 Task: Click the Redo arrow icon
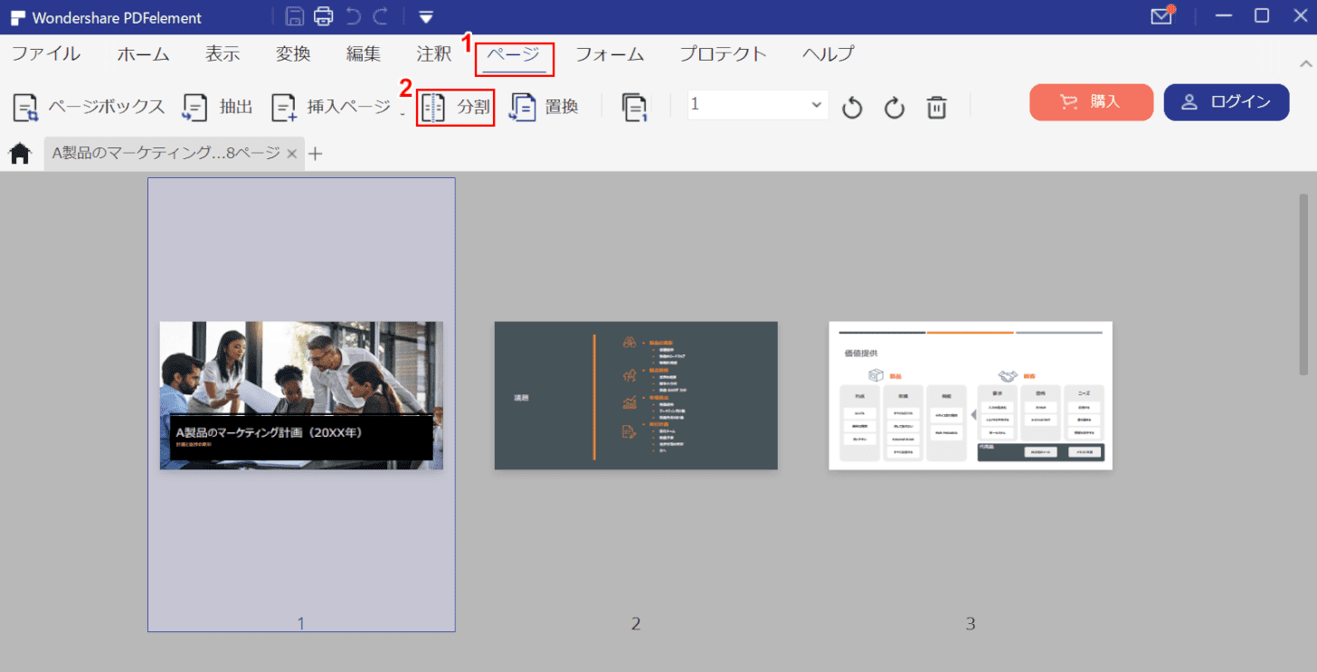pyautogui.click(x=380, y=16)
